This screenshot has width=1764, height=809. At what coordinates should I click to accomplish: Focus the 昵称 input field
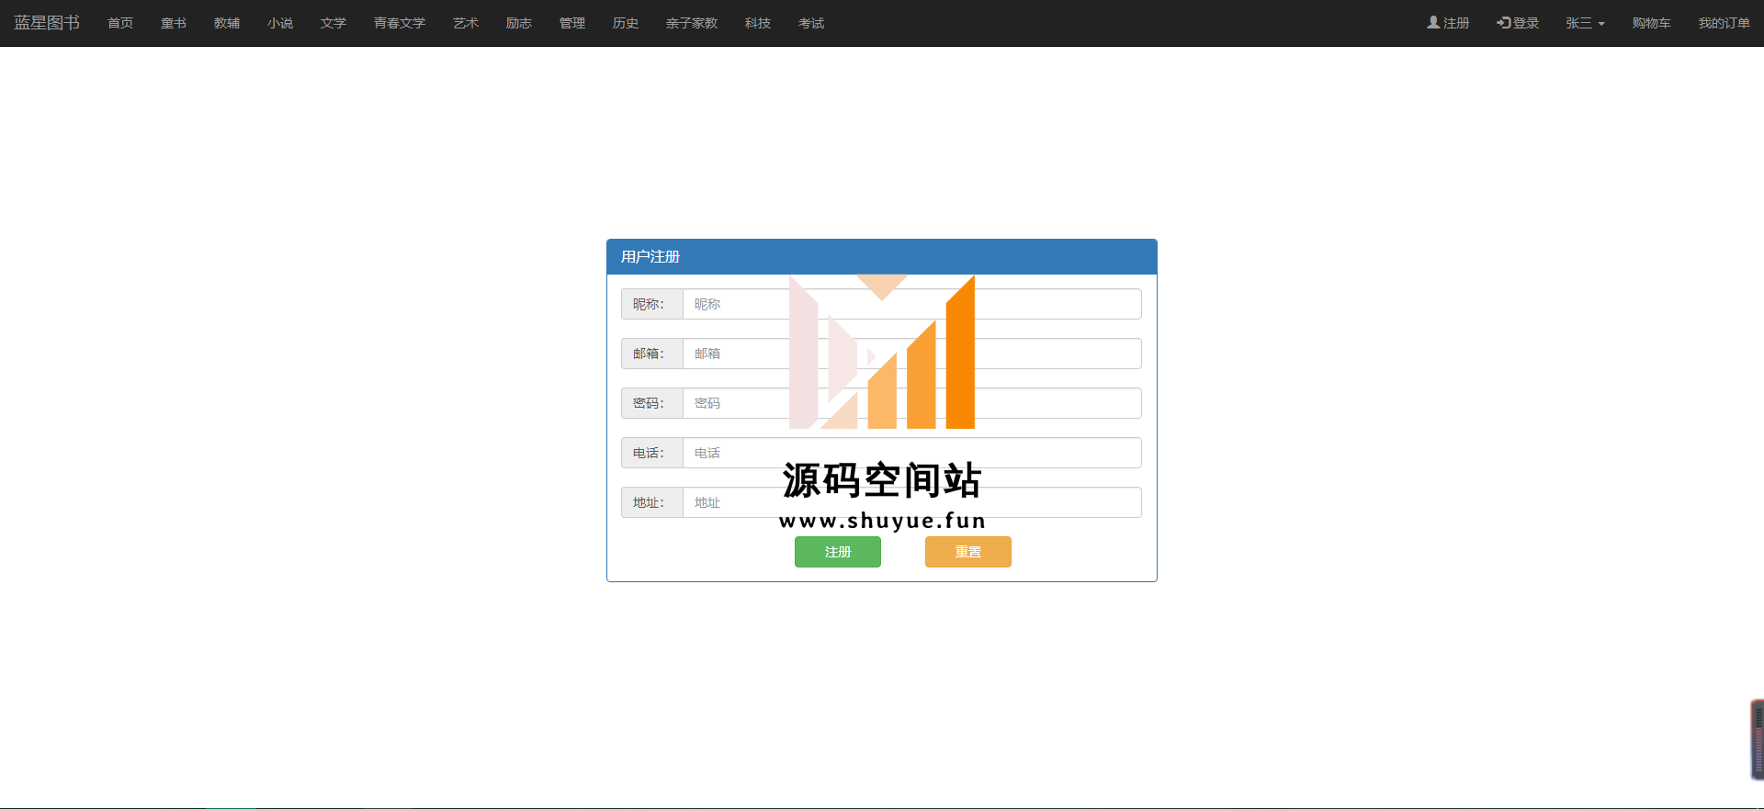(912, 304)
